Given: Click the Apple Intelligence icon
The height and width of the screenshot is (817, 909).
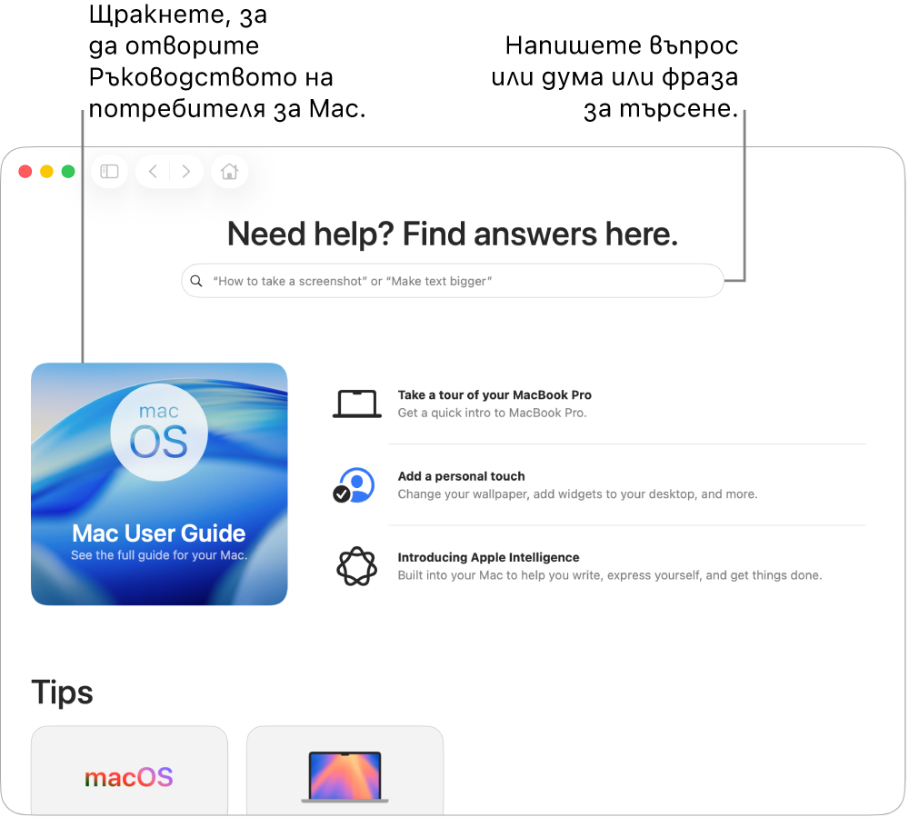Looking at the screenshot, I should [356, 566].
